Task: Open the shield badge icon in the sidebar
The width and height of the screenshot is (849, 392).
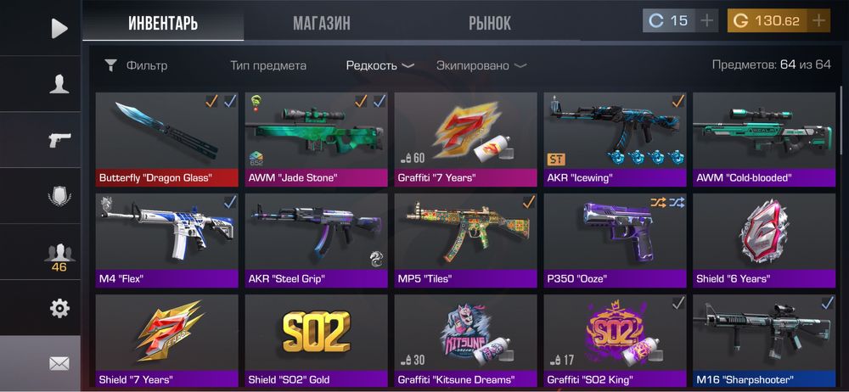Action: (x=59, y=196)
